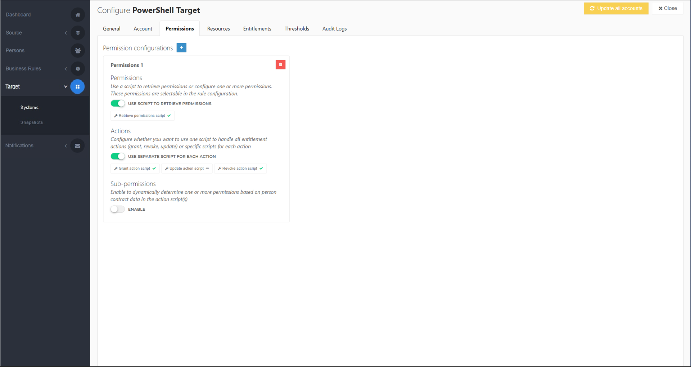Switch to the Account tab
The width and height of the screenshot is (691, 367).
coord(143,29)
